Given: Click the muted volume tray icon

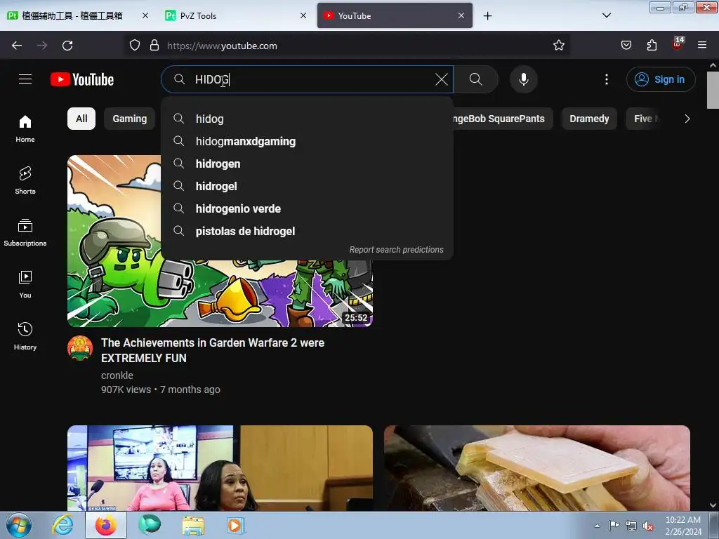Looking at the screenshot, I should 648,526.
